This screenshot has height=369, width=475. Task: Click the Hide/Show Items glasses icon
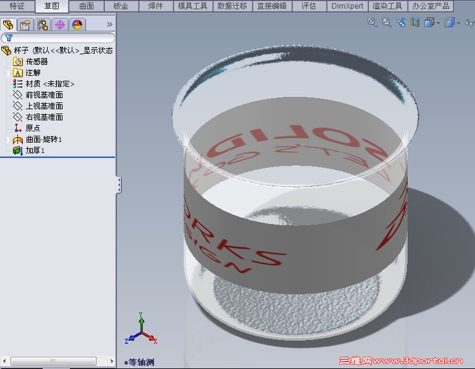[470, 22]
